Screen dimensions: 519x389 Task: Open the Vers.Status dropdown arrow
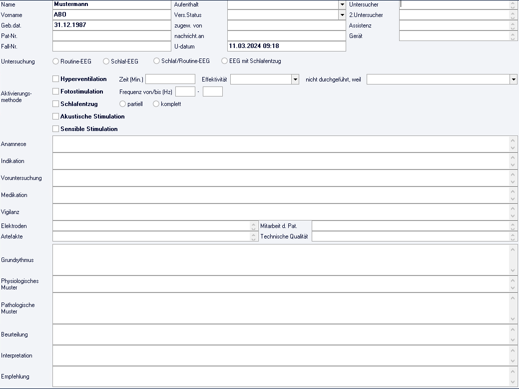point(342,15)
